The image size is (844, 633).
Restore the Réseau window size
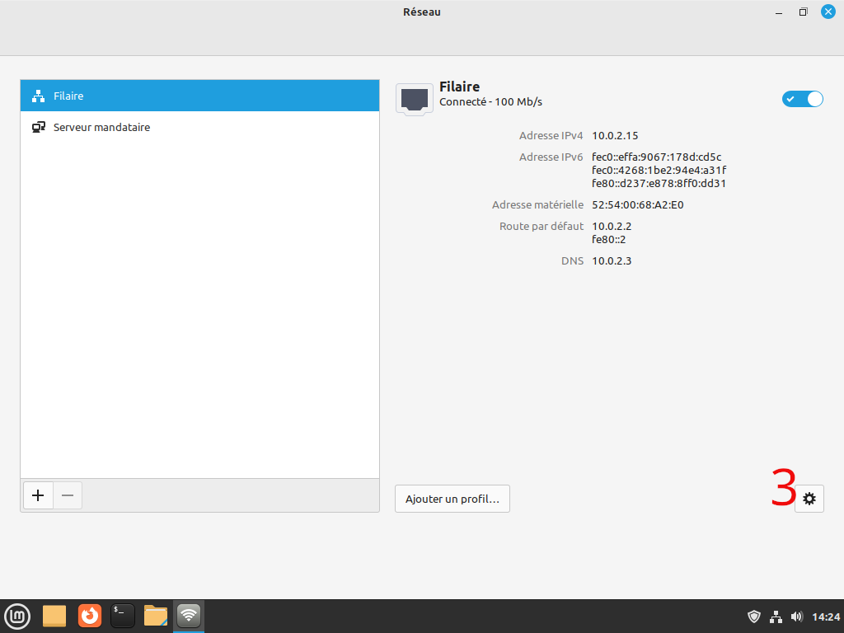click(803, 12)
